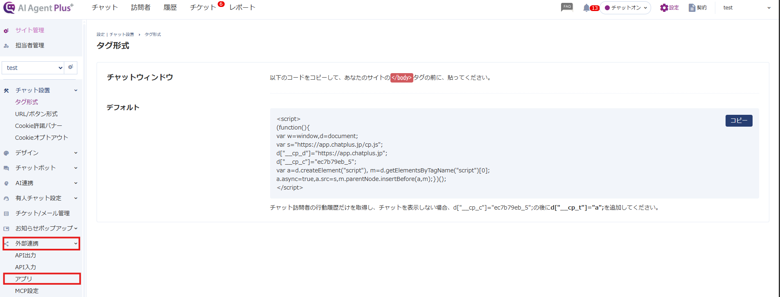Expand the 有人チャット設定 section chevron
780x297 pixels.
tap(76, 199)
